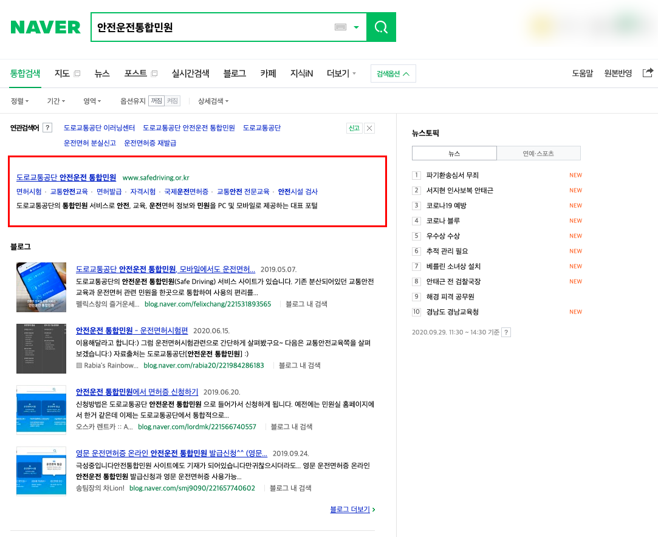The width and height of the screenshot is (658, 537).
Task: Expand the 더보기 menu
Action: click(x=341, y=74)
